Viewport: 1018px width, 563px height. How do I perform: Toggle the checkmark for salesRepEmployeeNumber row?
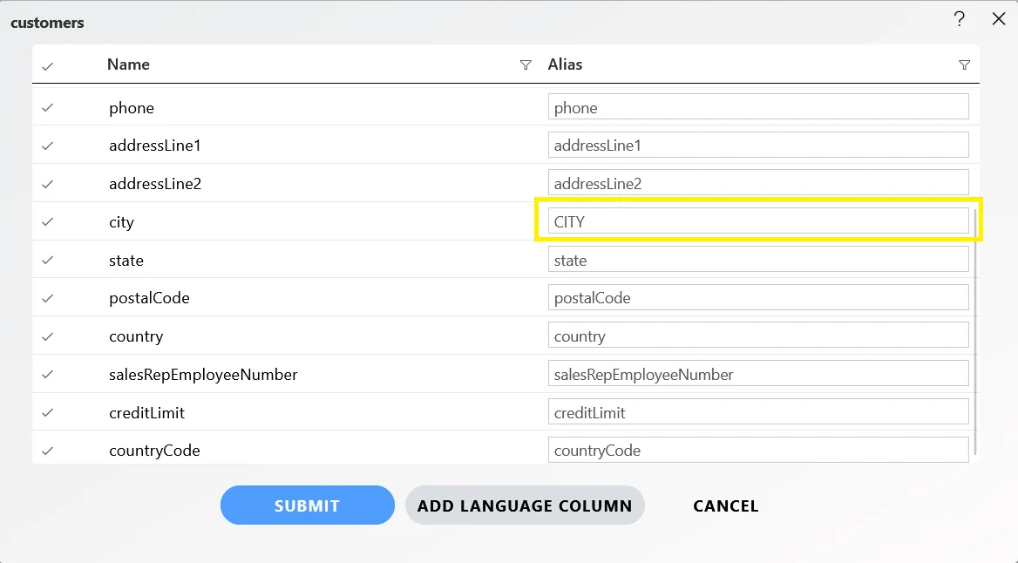tap(47, 375)
